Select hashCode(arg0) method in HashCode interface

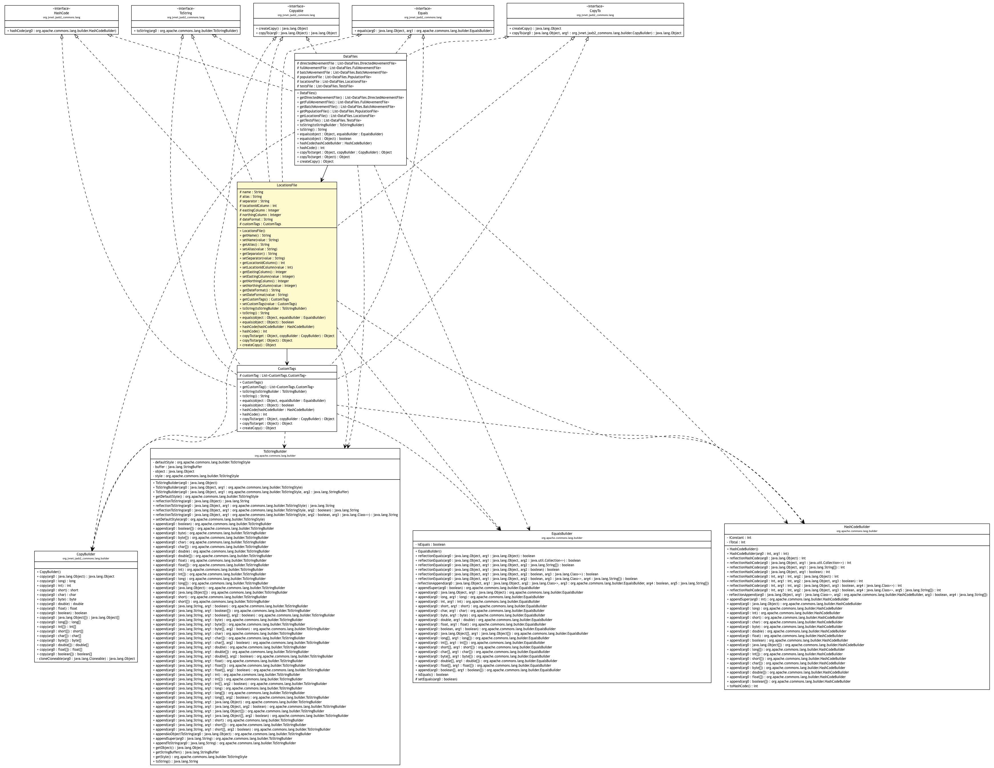pos(61,31)
